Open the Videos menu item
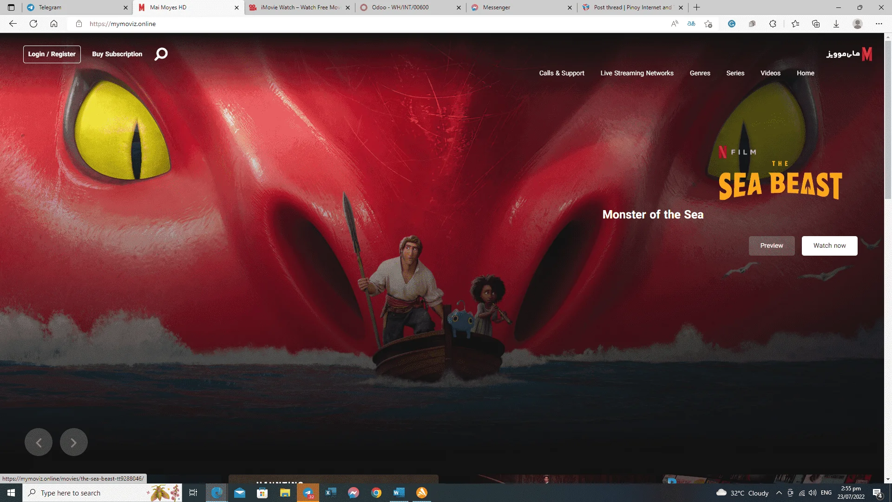 [x=770, y=73]
